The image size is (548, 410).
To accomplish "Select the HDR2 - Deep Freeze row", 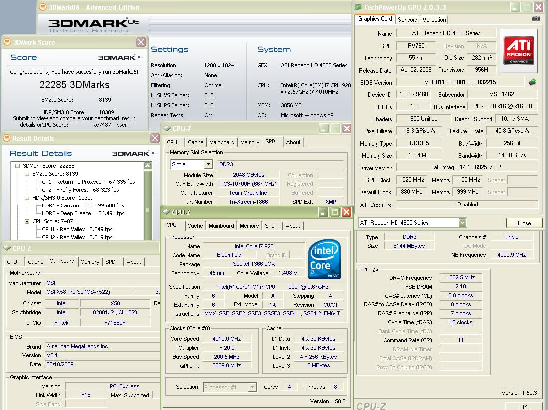I will pyautogui.click(x=83, y=214).
